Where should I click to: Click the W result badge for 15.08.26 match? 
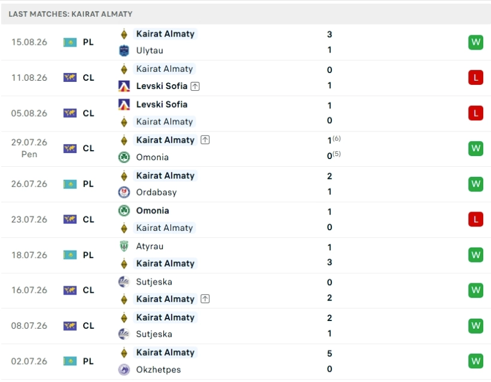(x=475, y=42)
